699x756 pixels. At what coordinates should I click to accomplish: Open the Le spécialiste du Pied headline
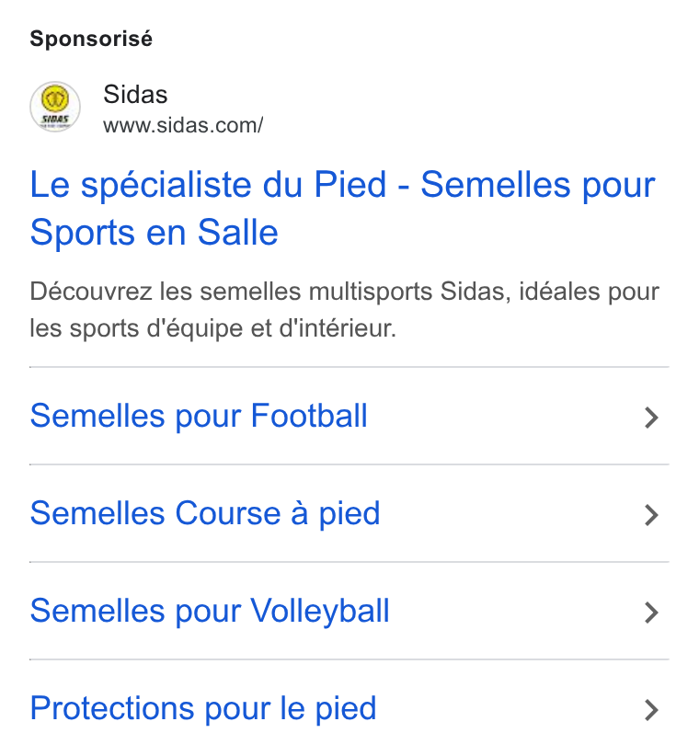pyautogui.click(x=208, y=184)
